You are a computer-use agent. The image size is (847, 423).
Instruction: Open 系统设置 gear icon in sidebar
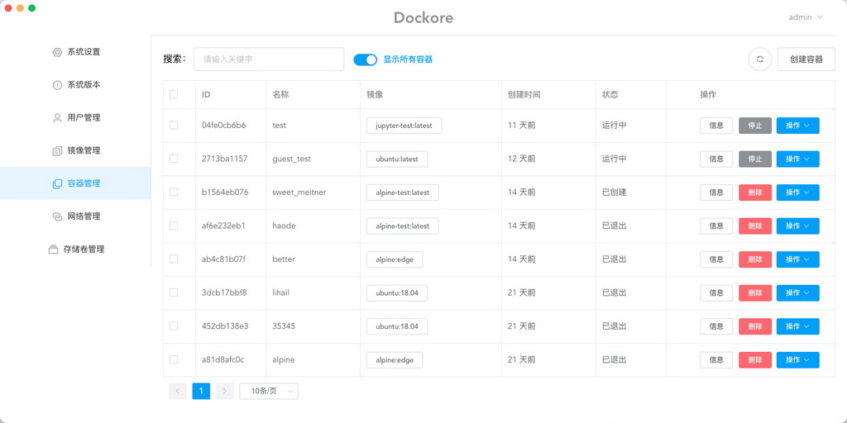coord(57,52)
